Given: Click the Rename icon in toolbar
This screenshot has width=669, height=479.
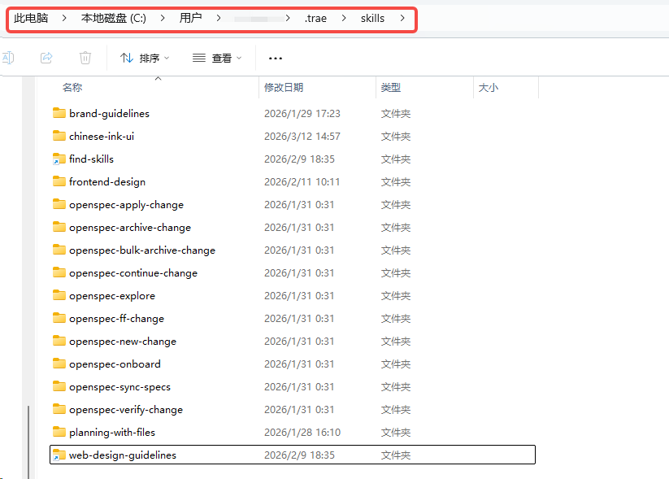Looking at the screenshot, I should click(x=8, y=58).
